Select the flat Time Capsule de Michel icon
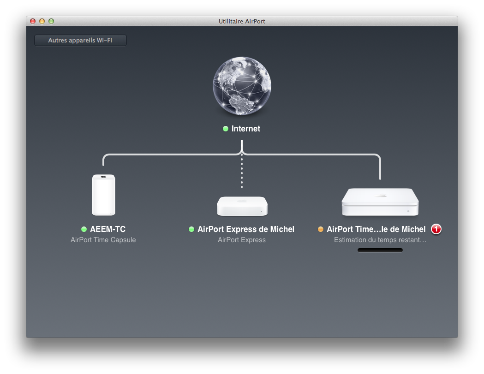 [x=380, y=202]
